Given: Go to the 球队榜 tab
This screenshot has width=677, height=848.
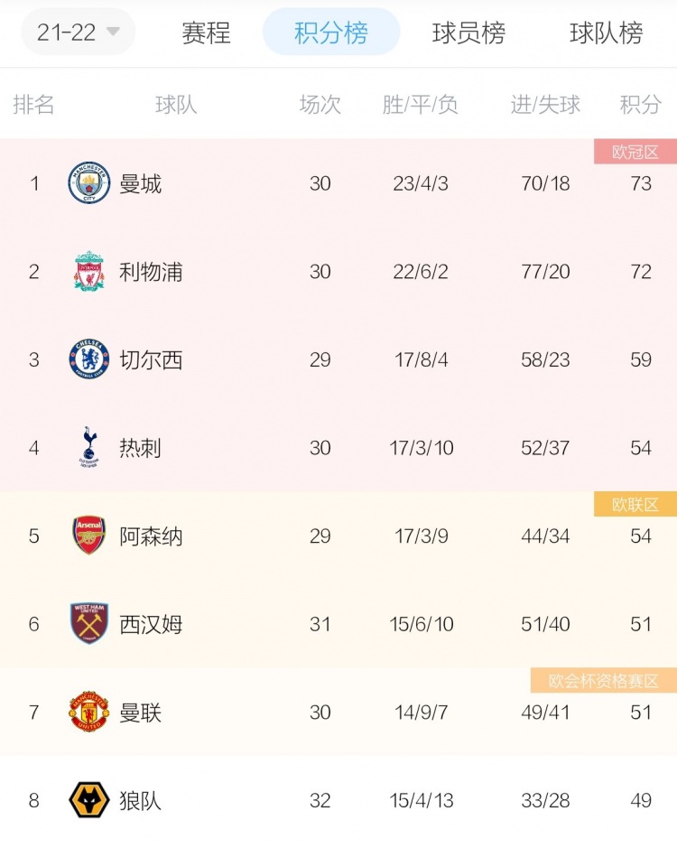Looking at the screenshot, I should (x=607, y=33).
